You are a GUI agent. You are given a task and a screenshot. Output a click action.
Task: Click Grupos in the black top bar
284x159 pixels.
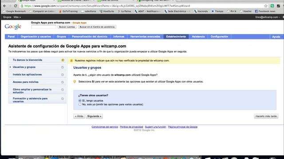pyautogui.click(x=7, y=17)
